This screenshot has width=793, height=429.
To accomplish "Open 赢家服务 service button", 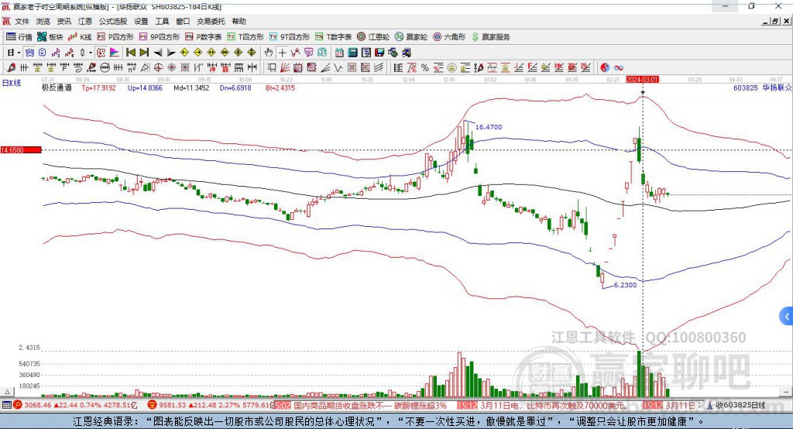I will [x=490, y=37].
